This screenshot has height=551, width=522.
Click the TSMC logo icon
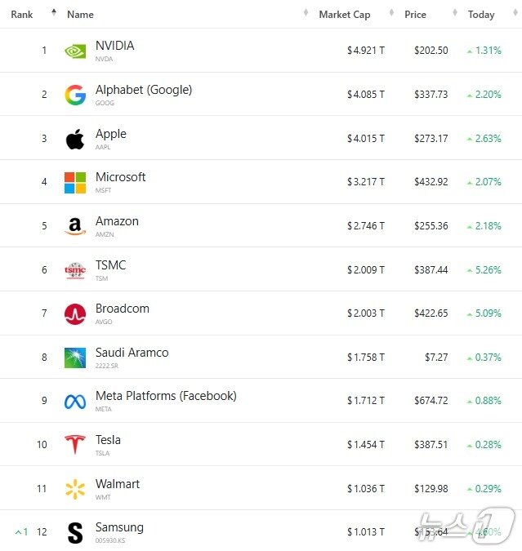click(75, 270)
